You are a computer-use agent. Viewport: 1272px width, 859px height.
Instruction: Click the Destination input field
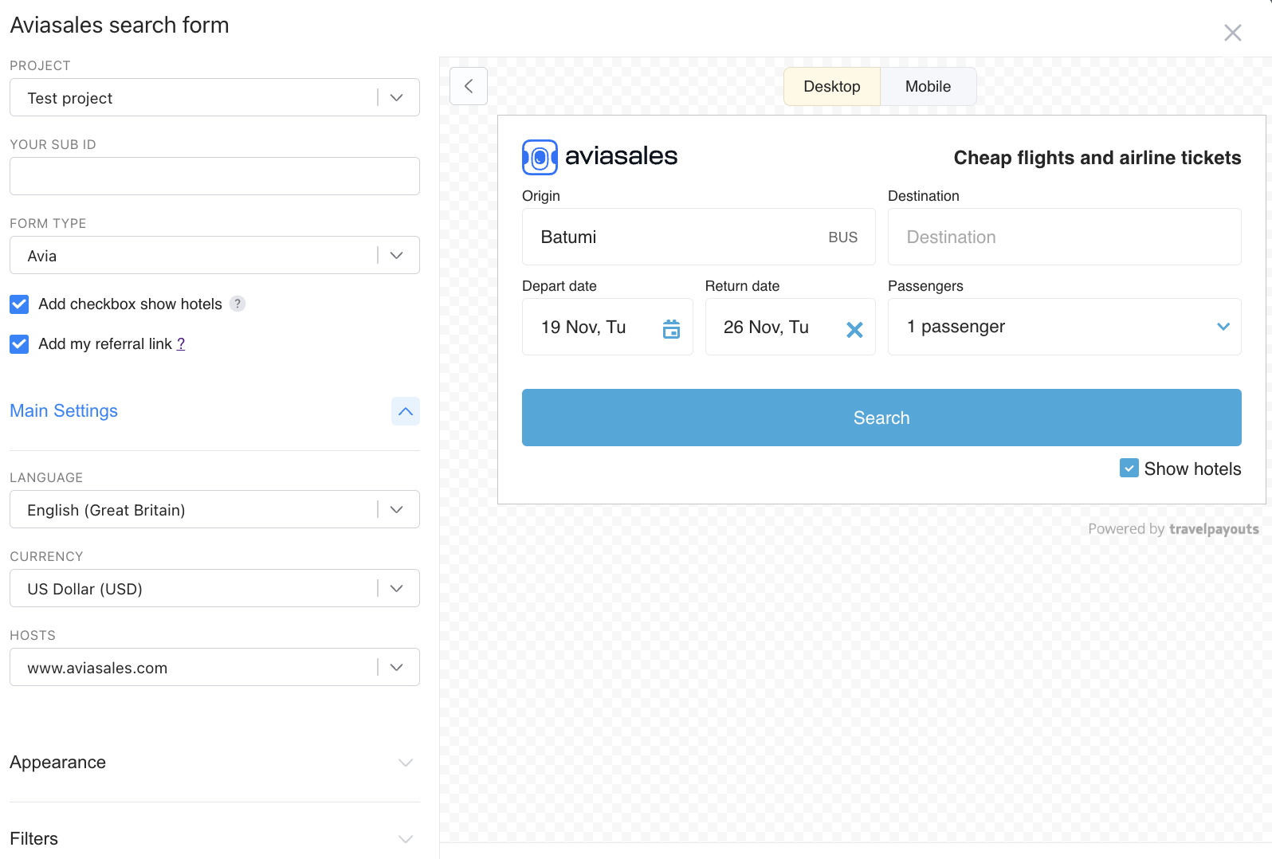point(1064,237)
